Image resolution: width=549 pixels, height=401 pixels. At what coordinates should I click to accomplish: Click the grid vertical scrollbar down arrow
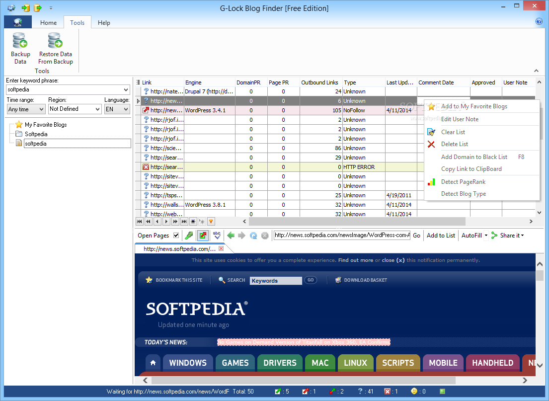pos(539,212)
